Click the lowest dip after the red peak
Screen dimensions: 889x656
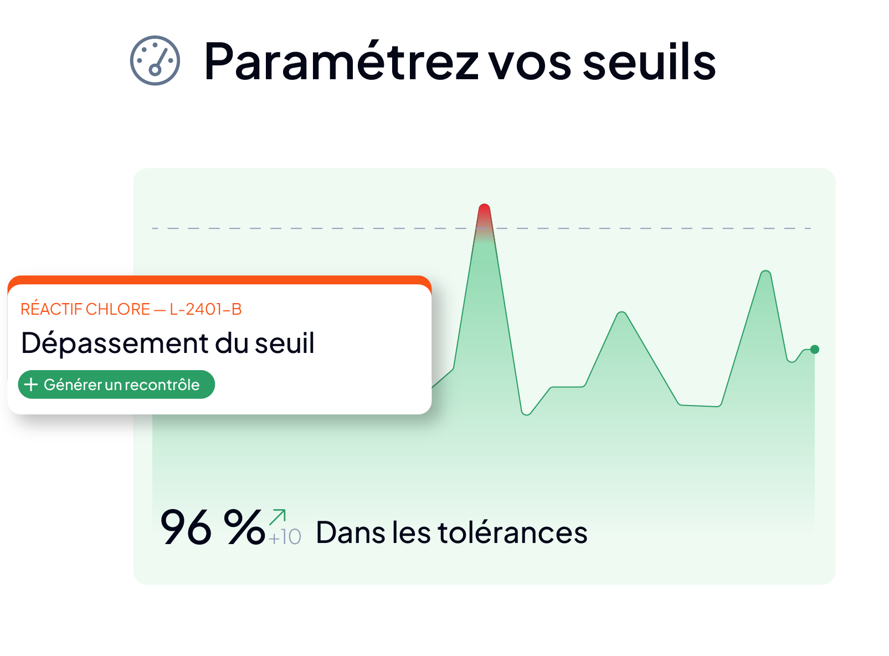526,412
